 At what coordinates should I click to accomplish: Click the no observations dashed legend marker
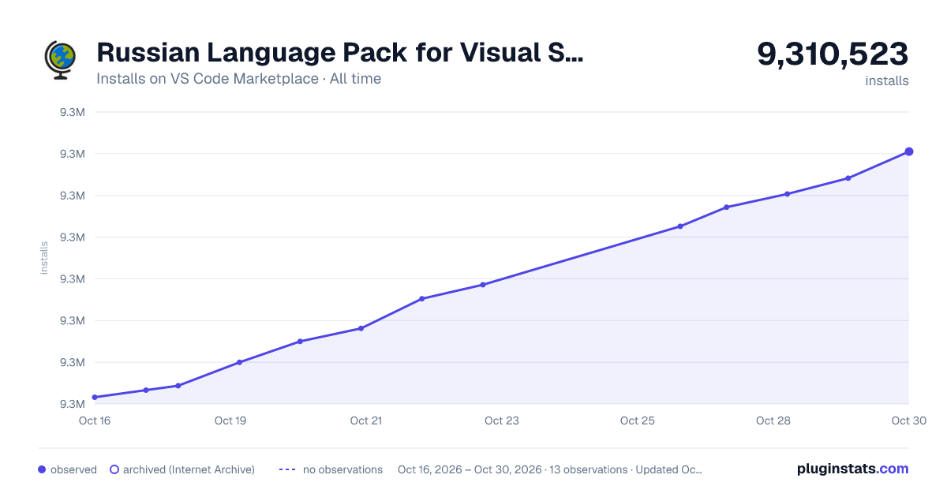(287, 469)
